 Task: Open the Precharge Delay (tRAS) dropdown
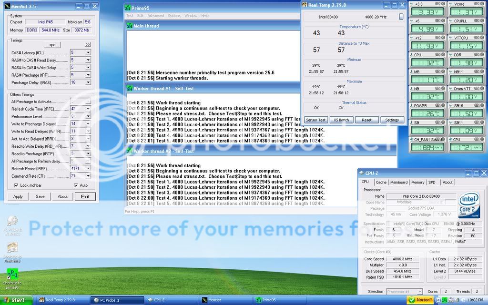point(88,82)
